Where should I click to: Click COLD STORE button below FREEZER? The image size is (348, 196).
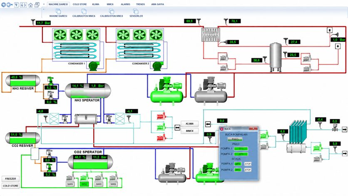click(10, 186)
